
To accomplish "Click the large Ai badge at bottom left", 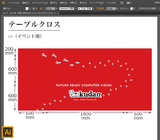I will [8, 132].
